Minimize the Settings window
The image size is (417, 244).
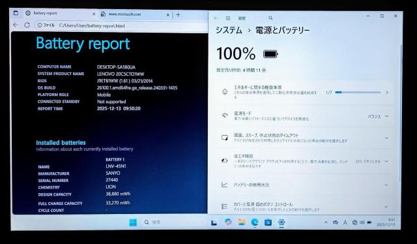368,16
